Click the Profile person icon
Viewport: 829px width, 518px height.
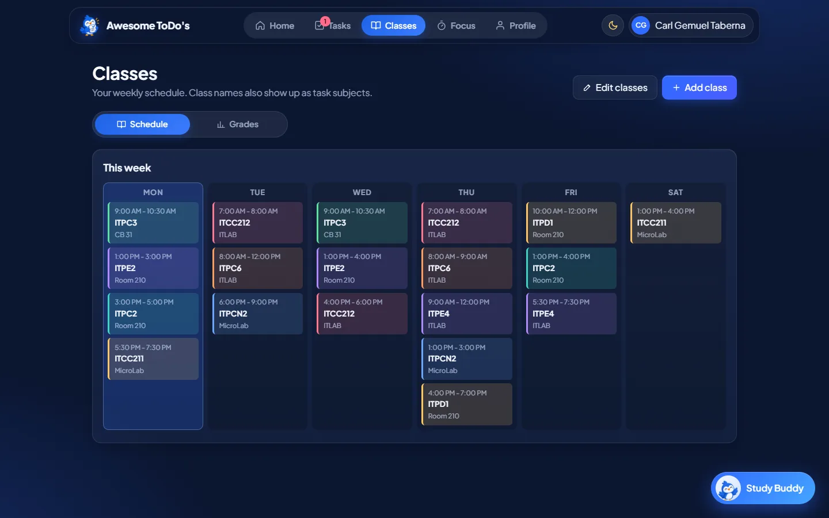[500, 26]
